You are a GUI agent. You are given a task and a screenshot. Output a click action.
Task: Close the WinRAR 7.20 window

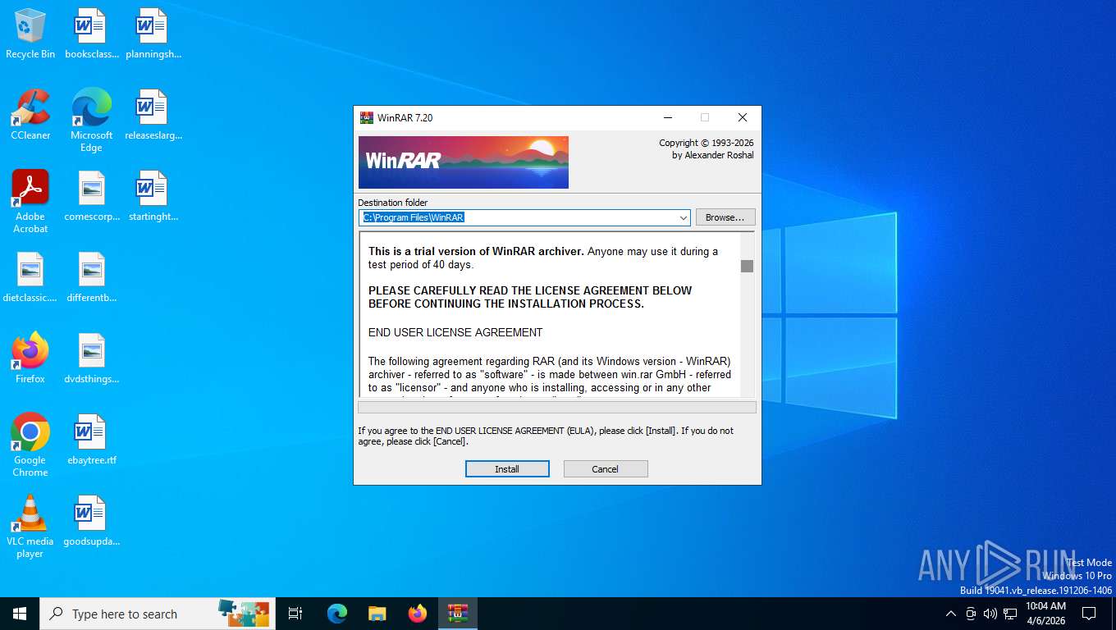pyautogui.click(x=743, y=117)
